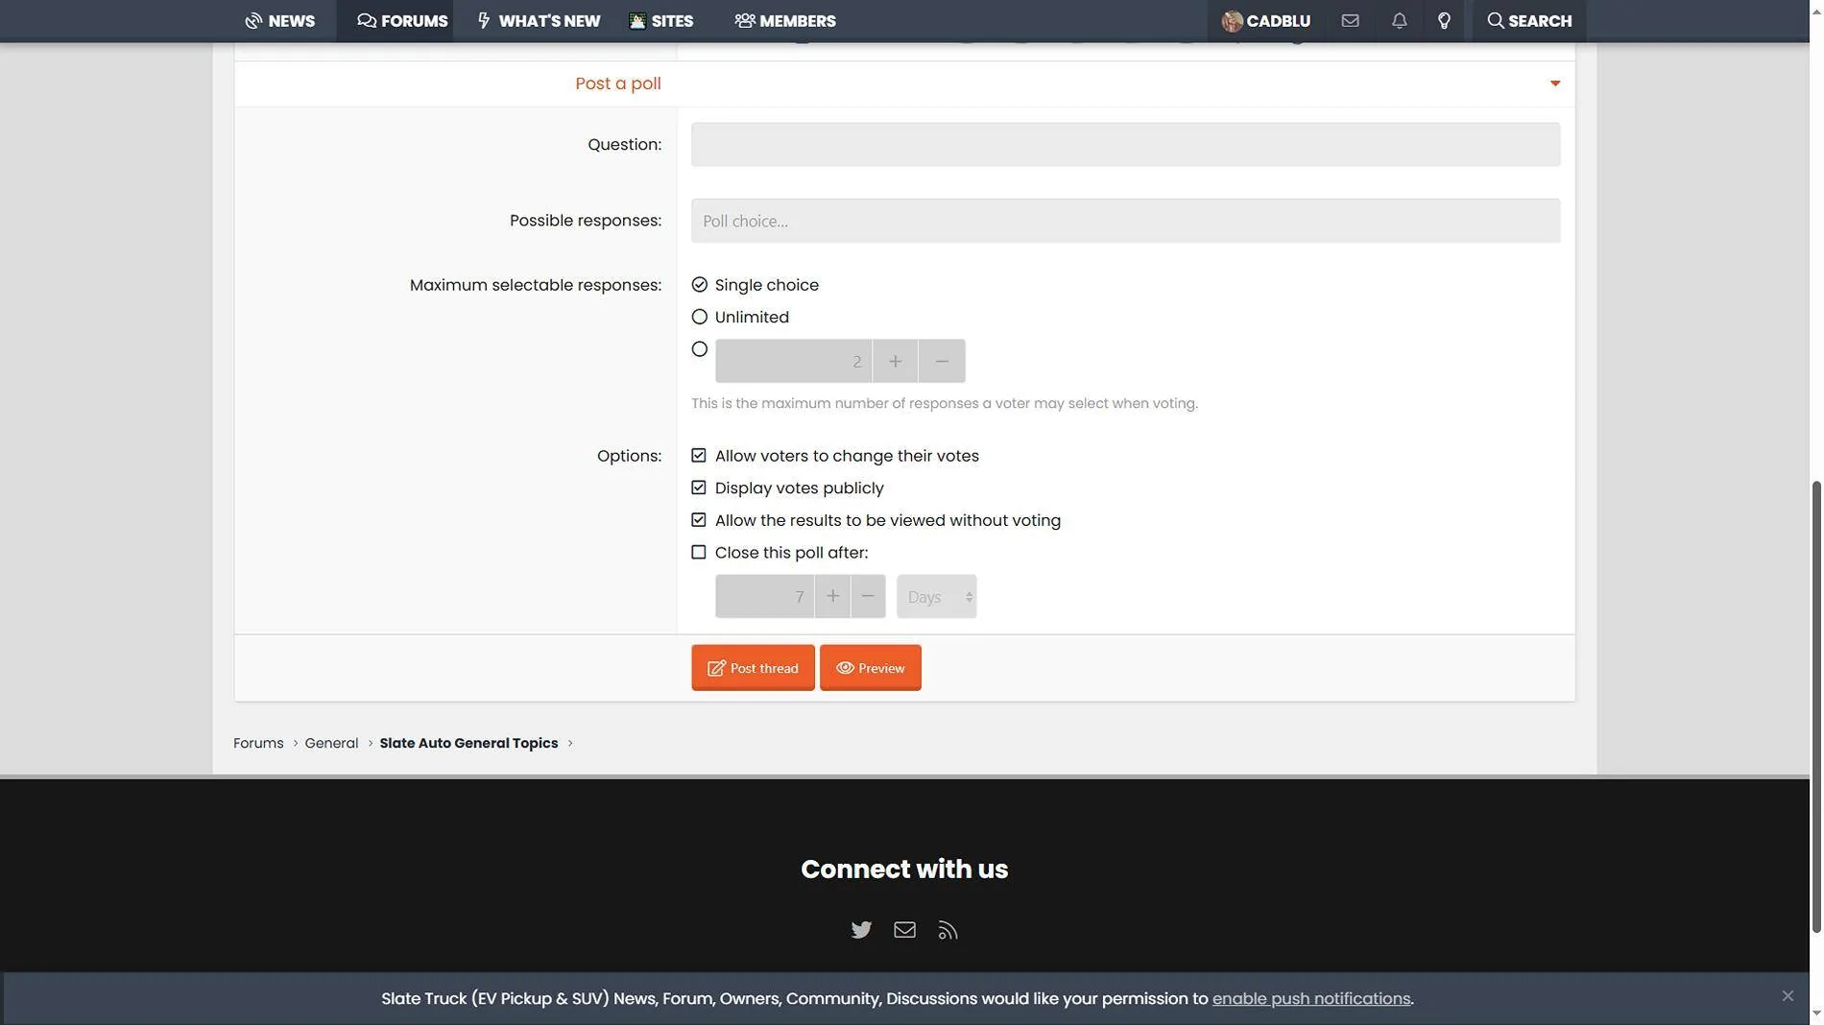Open the Forums menu

pyautogui.click(x=402, y=21)
